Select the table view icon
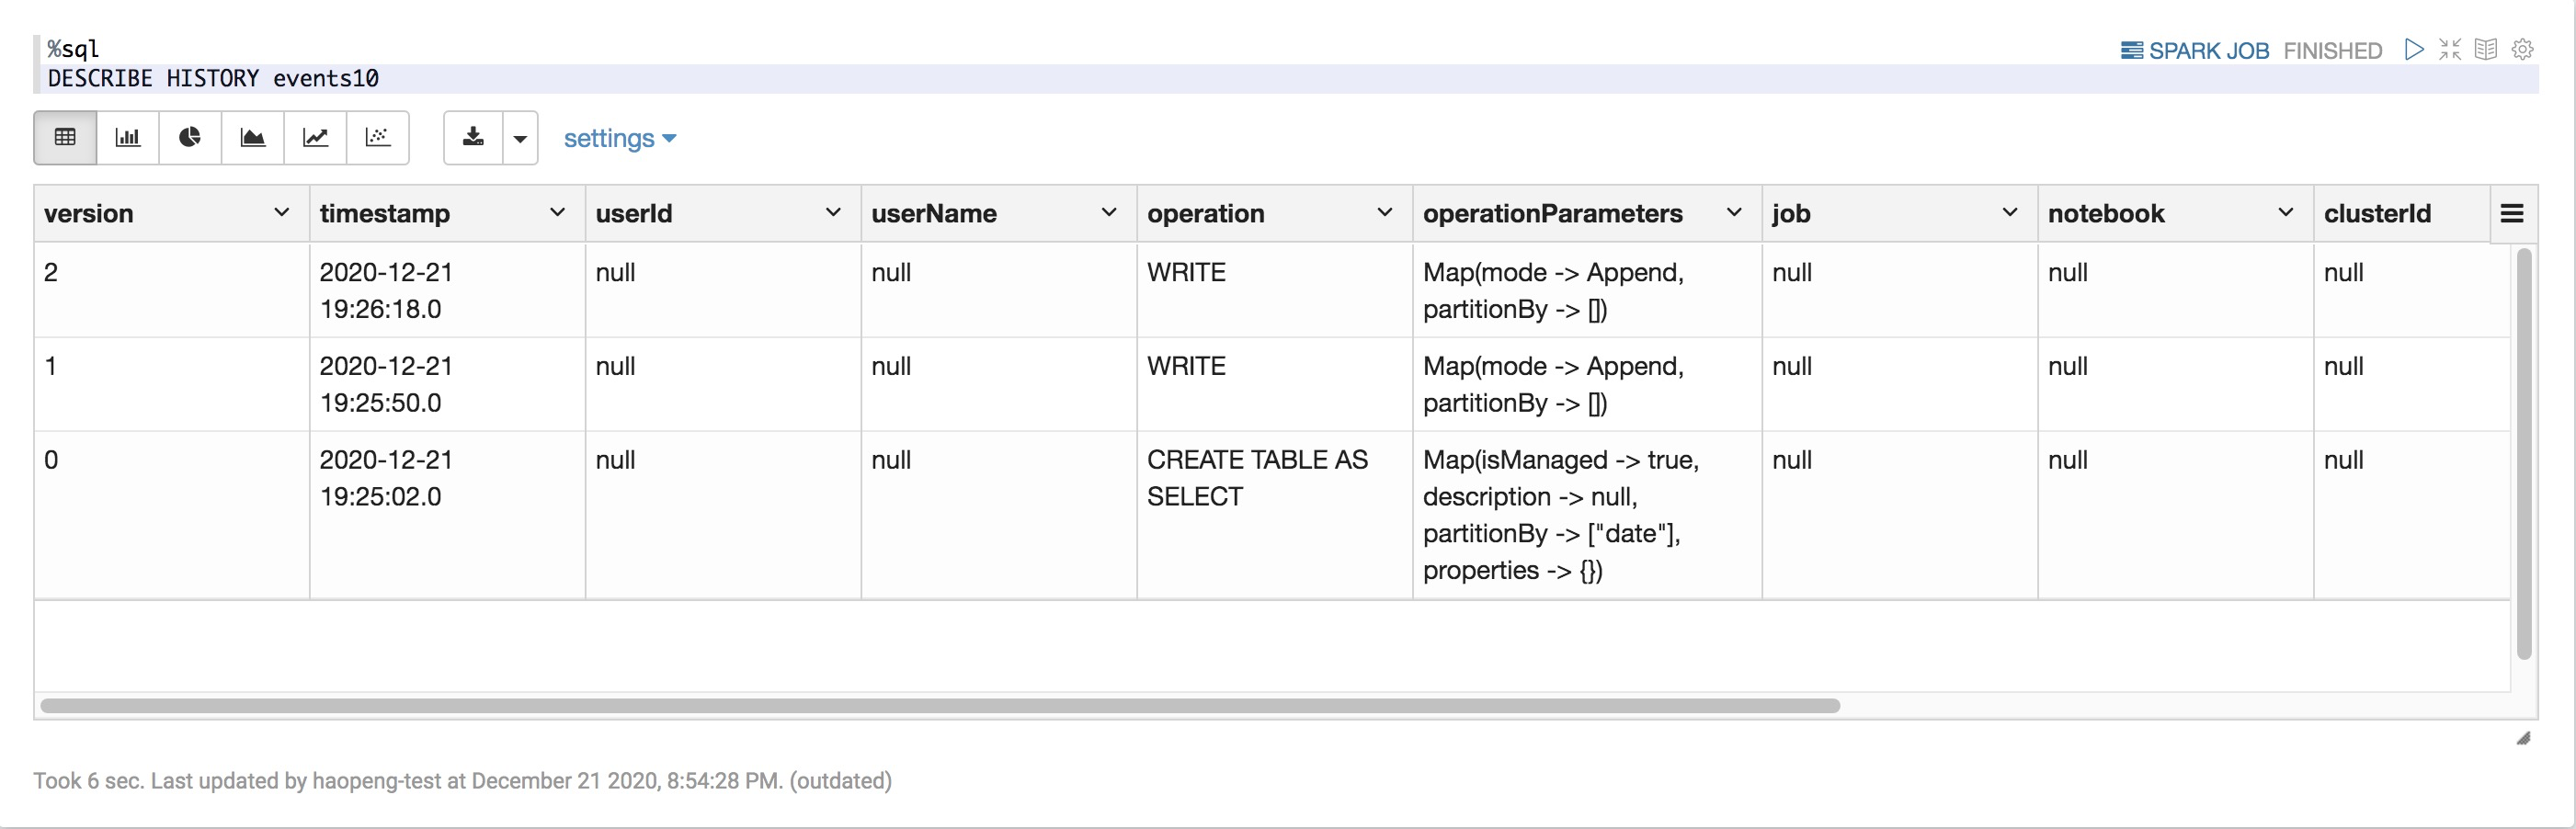Image resolution: width=2576 pixels, height=829 pixels. click(x=64, y=138)
